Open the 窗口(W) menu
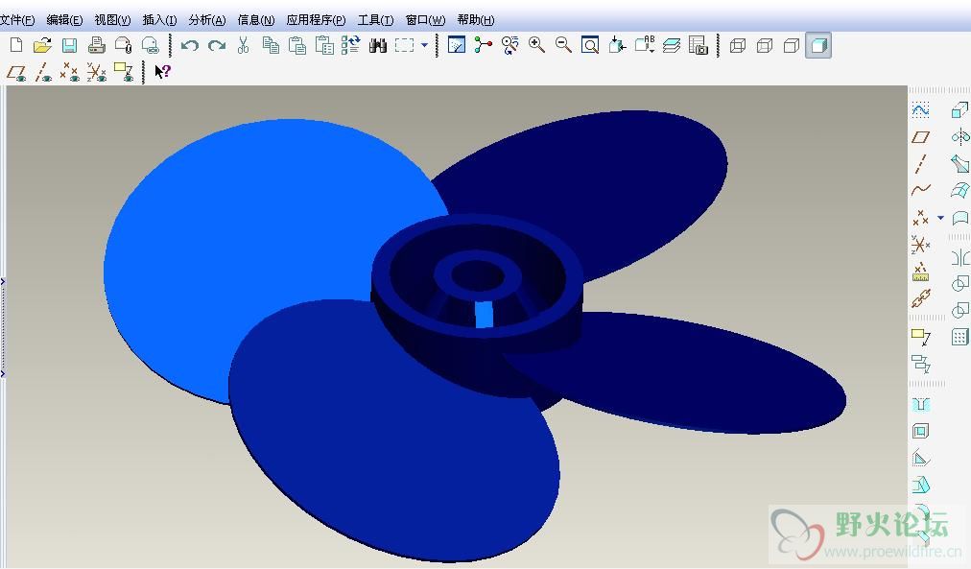The width and height of the screenshot is (971, 569). tap(425, 20)
